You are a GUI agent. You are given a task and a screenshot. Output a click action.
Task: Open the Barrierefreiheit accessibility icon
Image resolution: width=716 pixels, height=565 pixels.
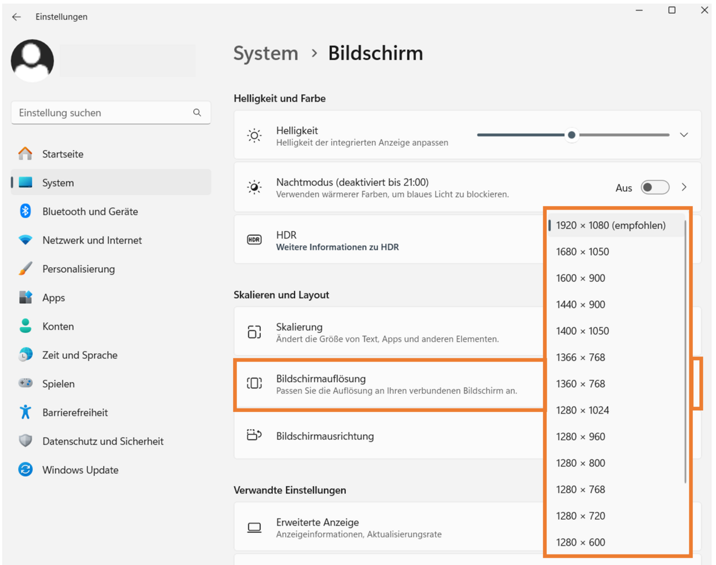click(x=25, y=412)
